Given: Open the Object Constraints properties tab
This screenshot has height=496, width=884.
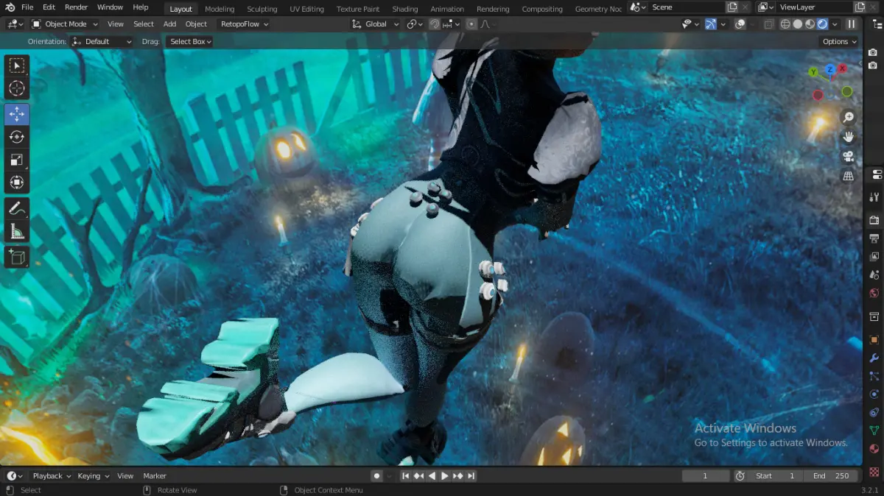Looking at the screenshot, I should click(x=874, y=413).
